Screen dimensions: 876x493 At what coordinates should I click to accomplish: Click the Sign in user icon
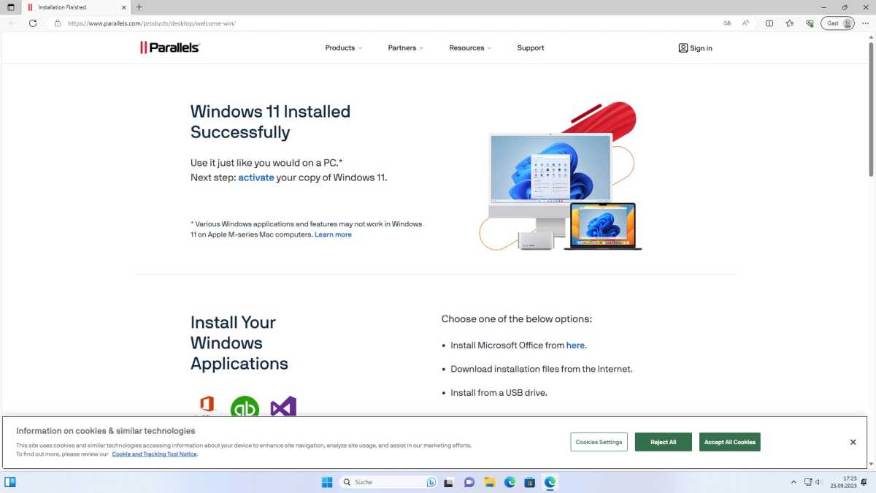tap(683, 48)
